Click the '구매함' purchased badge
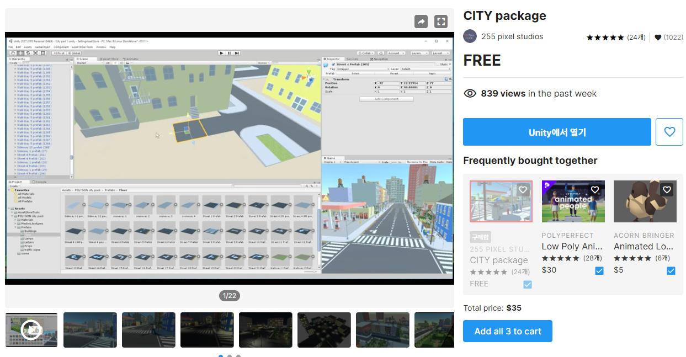Viewport: 686px width, 357px height. point(480,237)
